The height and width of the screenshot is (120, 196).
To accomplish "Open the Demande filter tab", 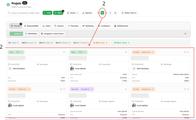I will coord(73,26).
